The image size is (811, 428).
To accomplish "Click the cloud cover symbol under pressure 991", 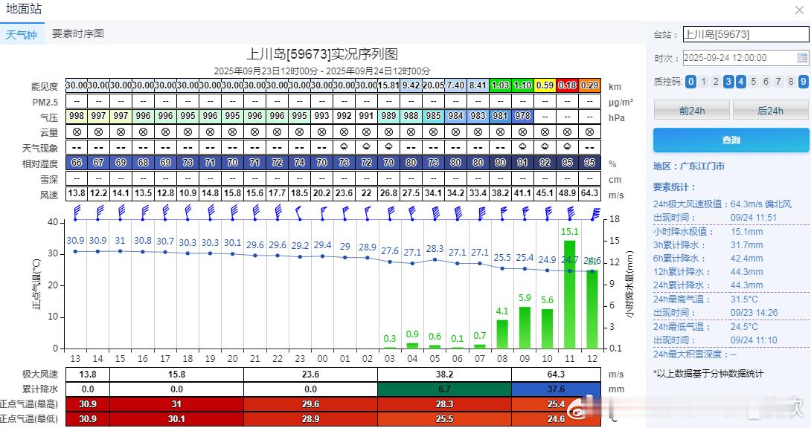I will click(366, 132).
